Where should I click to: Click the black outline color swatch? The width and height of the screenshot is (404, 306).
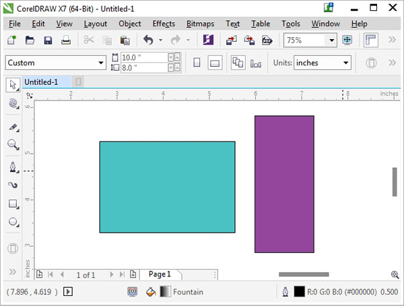[299, 292]
